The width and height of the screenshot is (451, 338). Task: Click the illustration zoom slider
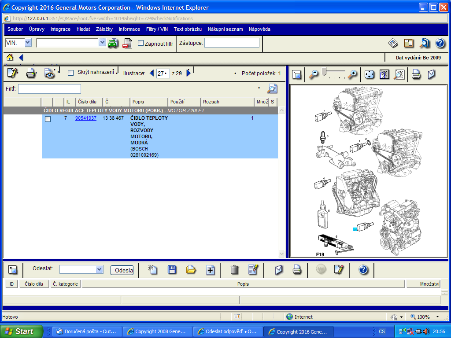pyautogui.click(x=325, y=72)
